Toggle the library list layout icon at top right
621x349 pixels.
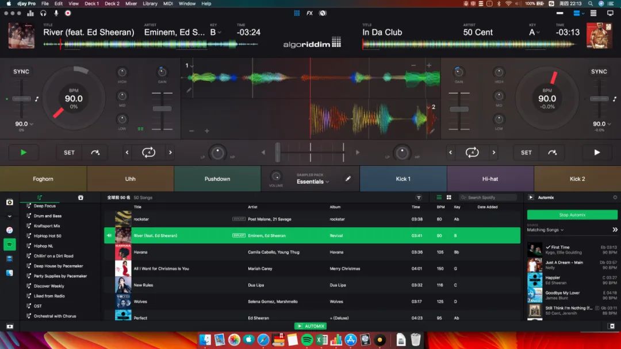tap(593, 13)
